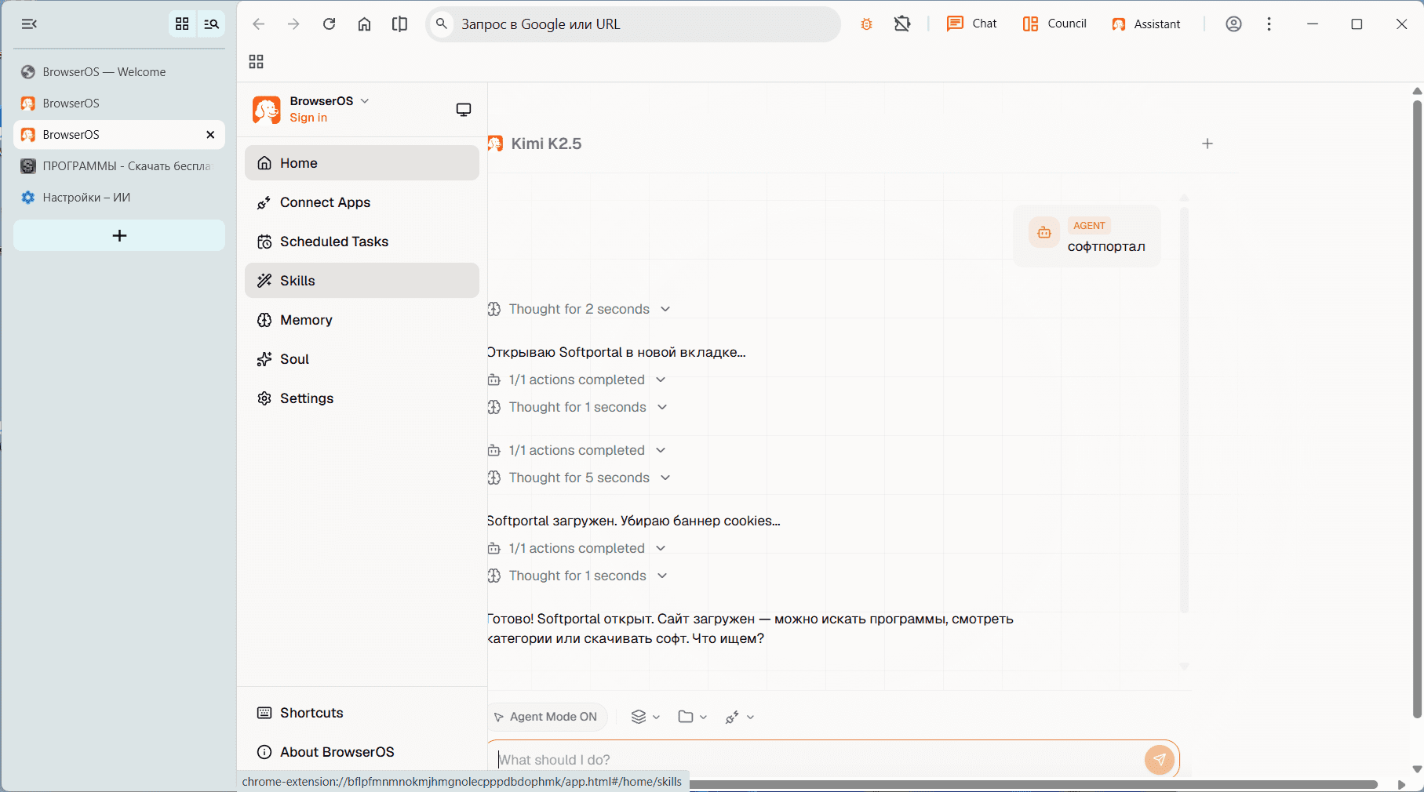Viewport: 1424px width, 792px height.
Task: Open Connect Apps section
Action: coord(362,202)
